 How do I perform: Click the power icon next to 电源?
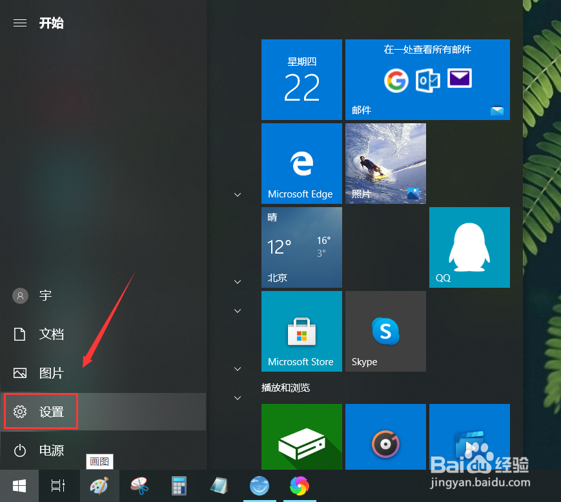19,450
